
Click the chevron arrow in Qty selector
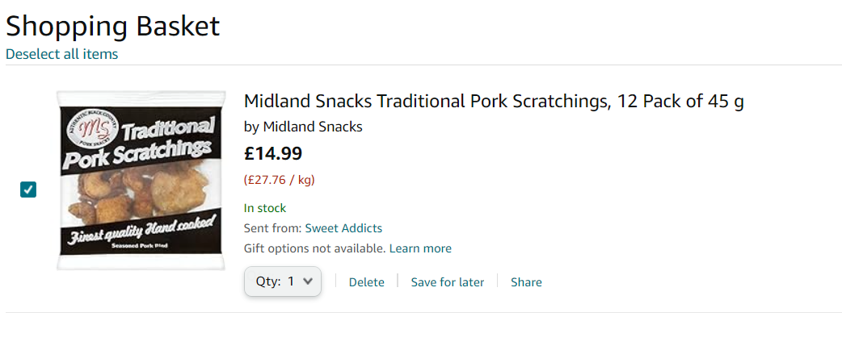[x=308, y=281]
